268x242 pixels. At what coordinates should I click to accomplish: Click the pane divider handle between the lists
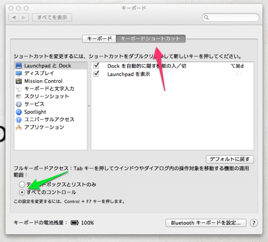(x=89, y=106)
